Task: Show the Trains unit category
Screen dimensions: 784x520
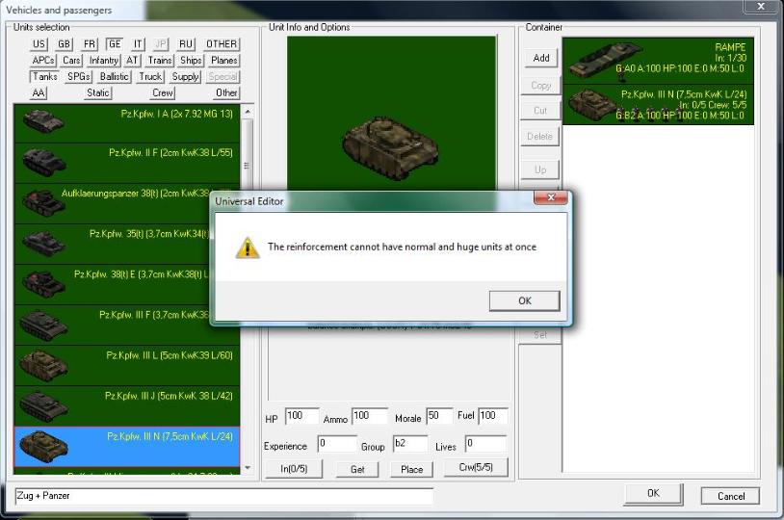Action: point(160,61)
